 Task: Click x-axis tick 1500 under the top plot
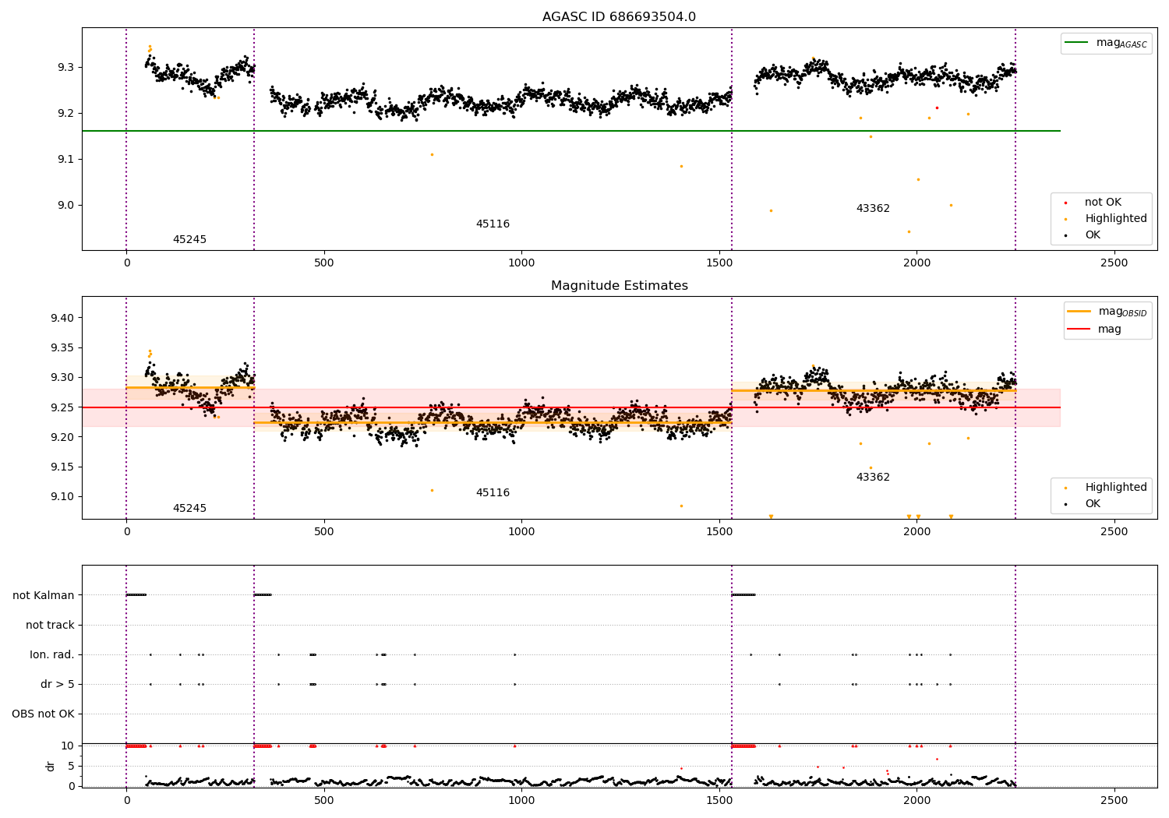[x=719, y=263]
